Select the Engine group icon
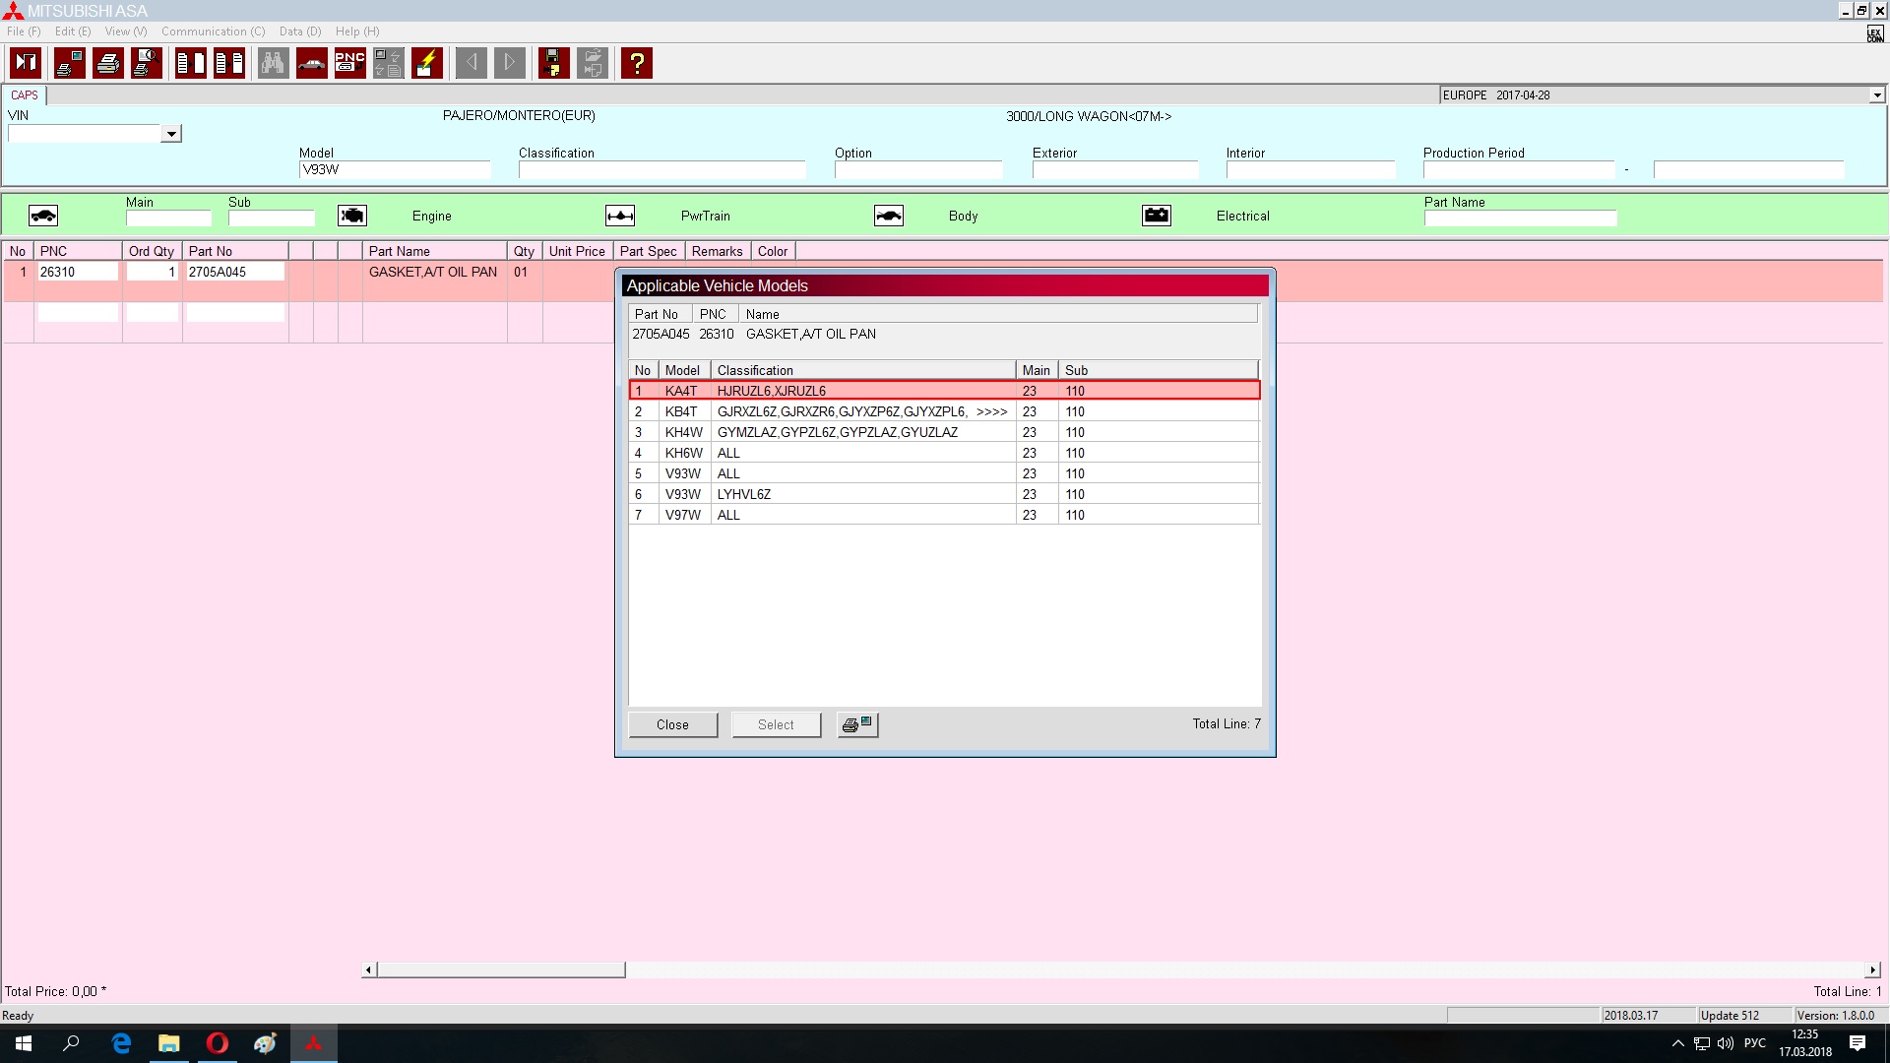 click(352, 216)
